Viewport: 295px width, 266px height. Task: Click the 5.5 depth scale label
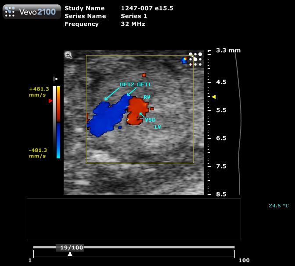pos(221,110)
